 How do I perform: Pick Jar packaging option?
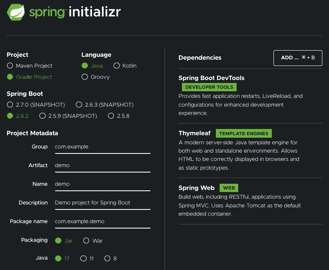[58, 241]
